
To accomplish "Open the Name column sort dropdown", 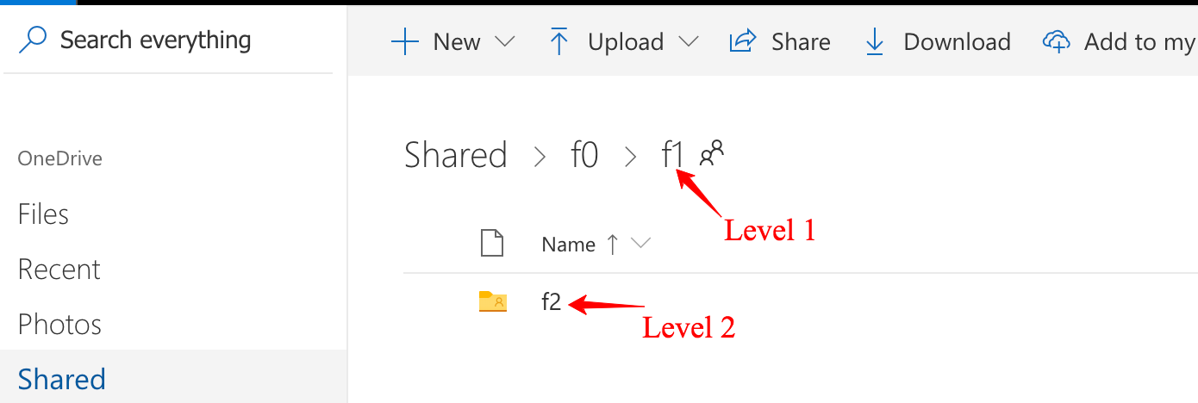I will (640, 244).
